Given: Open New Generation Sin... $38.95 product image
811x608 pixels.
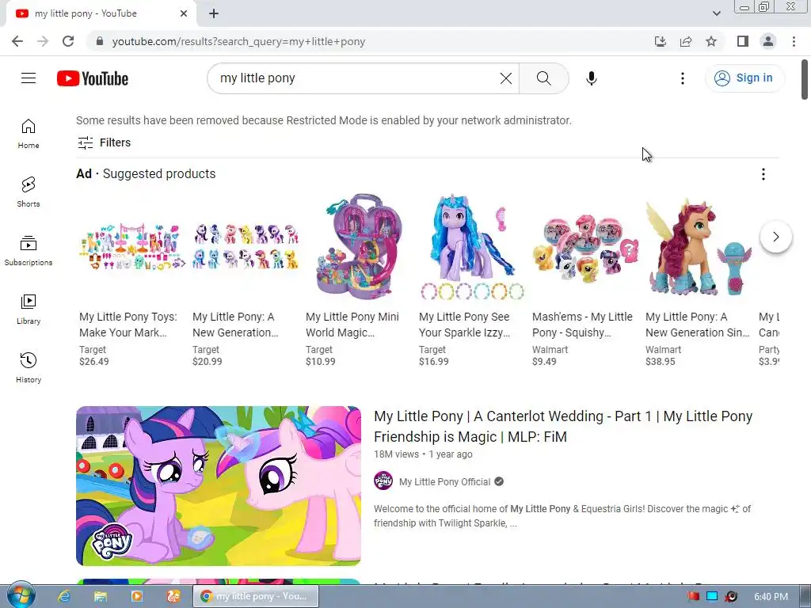Looking at the screenshot, I should click(x=697, y=248).
